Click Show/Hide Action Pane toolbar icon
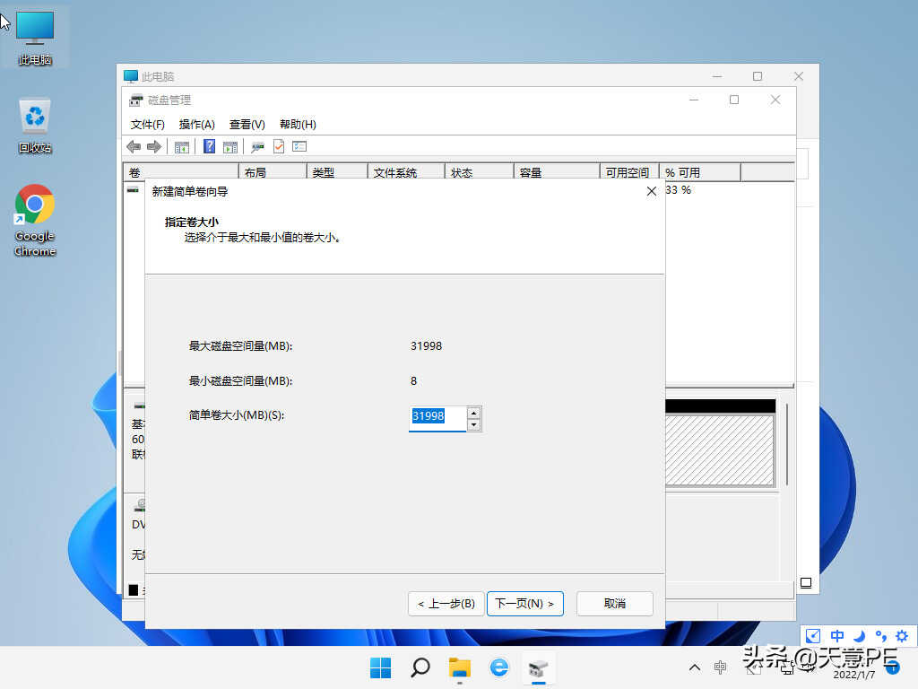This screenshot has height=689, width=918. click(x=230, y=146)
